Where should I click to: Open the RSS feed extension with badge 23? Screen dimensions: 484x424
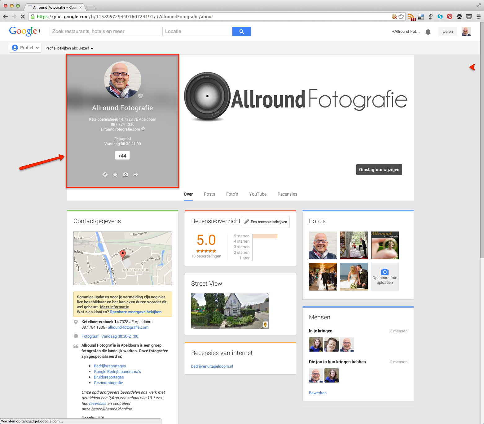[411, 17]
